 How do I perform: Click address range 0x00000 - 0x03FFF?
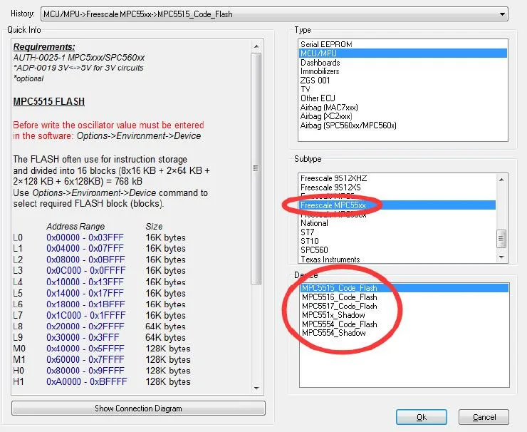coord(85,237)
